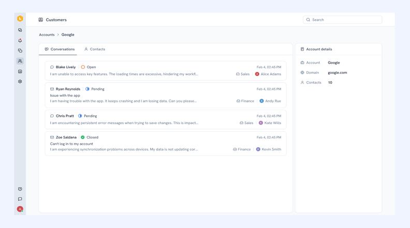This screenshot has height=228, width=410.
Task: Open Zoe Saldana "Can't log in to my account"
Action: (x=71, y=144)
